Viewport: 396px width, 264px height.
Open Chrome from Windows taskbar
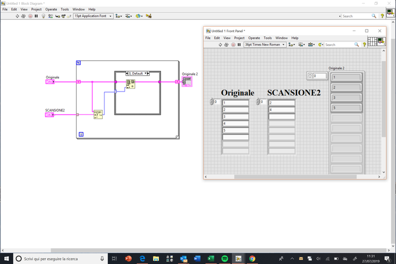[252, 259]
